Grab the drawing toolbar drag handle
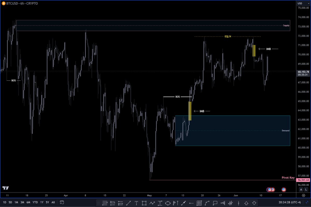This screenshot has height=207, width=311. click(98, 203)
